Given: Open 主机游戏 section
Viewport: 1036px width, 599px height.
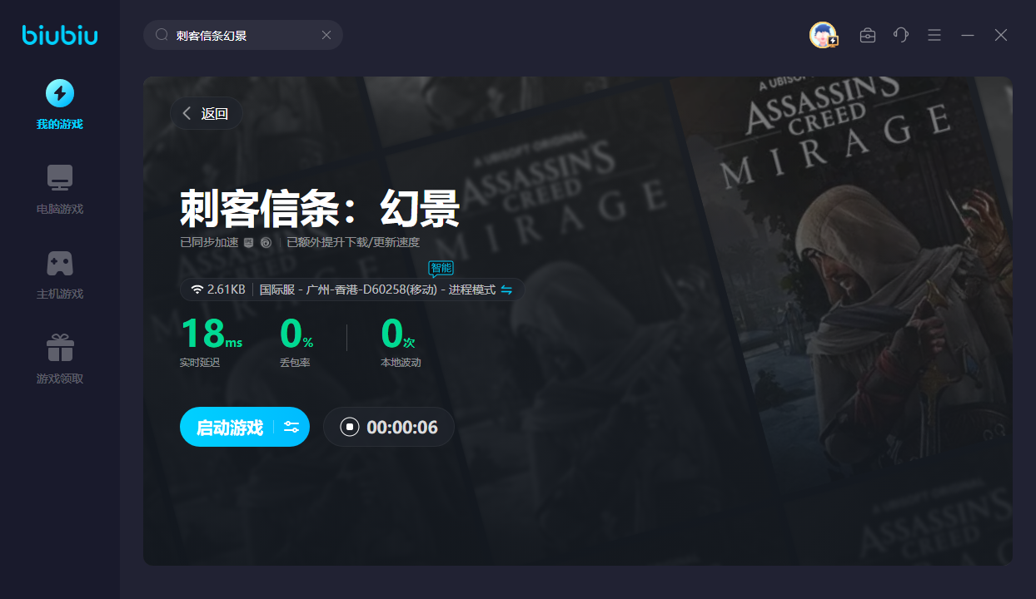Looking at the screenshot, I should (x=60, y=275).
